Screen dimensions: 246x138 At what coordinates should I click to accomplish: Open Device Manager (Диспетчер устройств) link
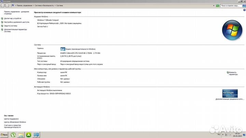13,18
